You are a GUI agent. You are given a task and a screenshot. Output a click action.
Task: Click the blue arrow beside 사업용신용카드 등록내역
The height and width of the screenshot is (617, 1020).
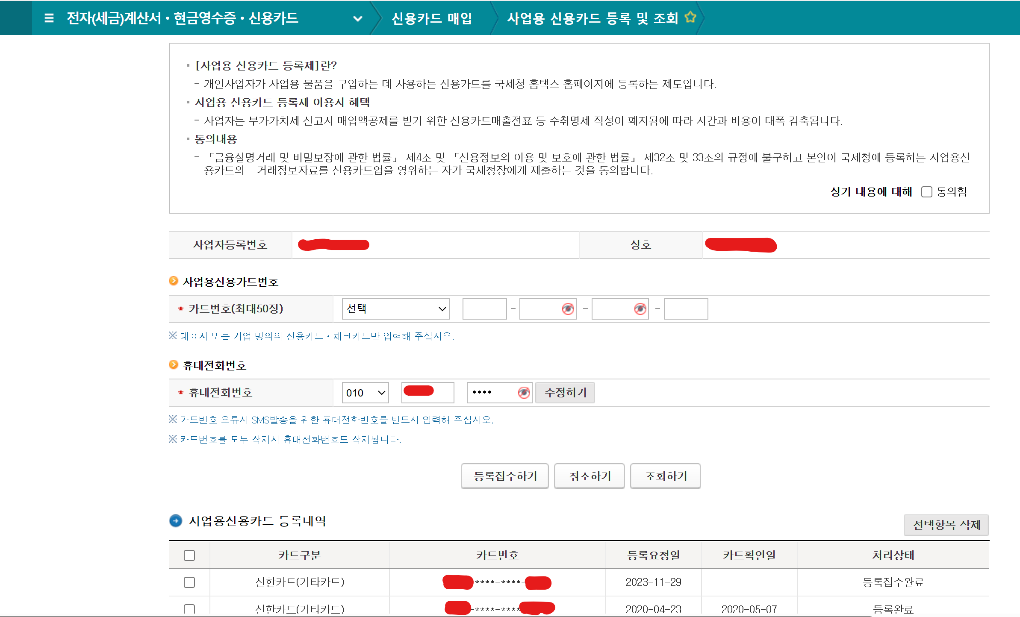pyautogui.click(x=175, y=521)
